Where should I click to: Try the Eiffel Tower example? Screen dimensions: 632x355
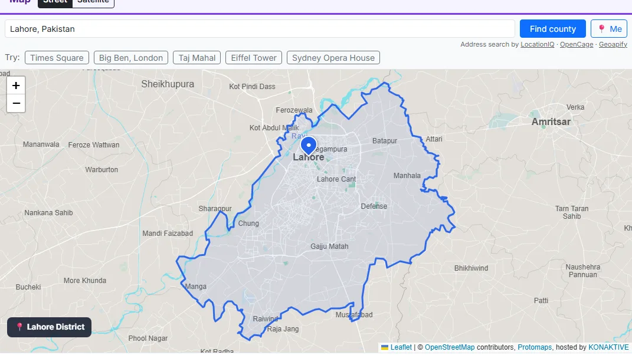click(254, 58)
